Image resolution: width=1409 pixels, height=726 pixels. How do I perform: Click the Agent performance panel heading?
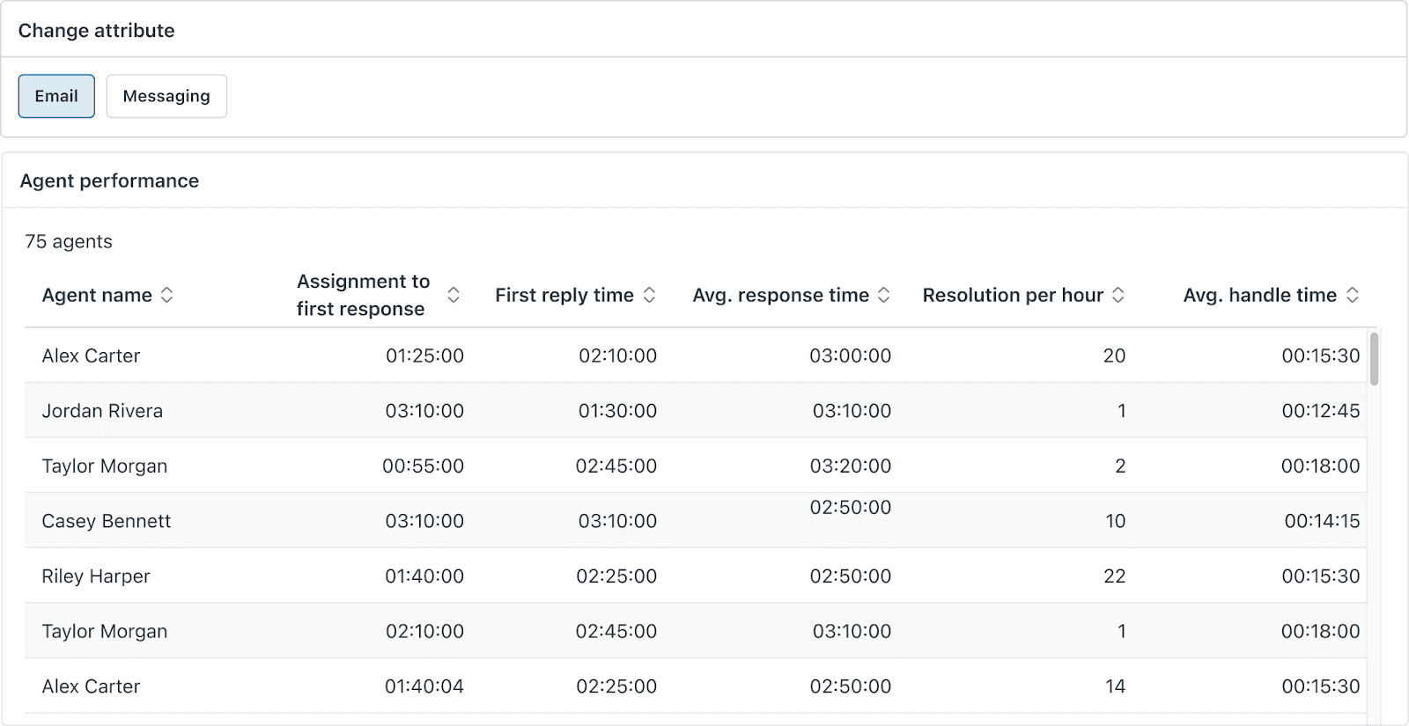click(x=109, y=181)
